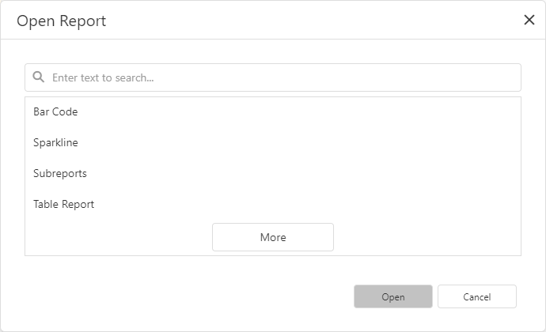Click the Open Report dialog title
The height and width of the screenshot is (332, 546).
coord(62,21)
